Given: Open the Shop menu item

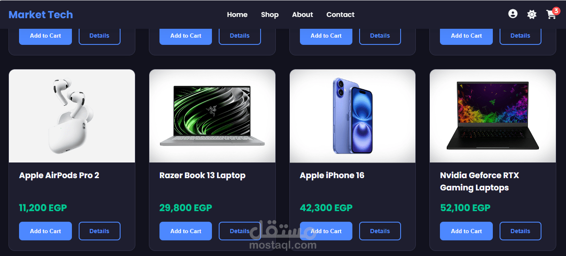Looking at the screenshot, I should 270,14.
